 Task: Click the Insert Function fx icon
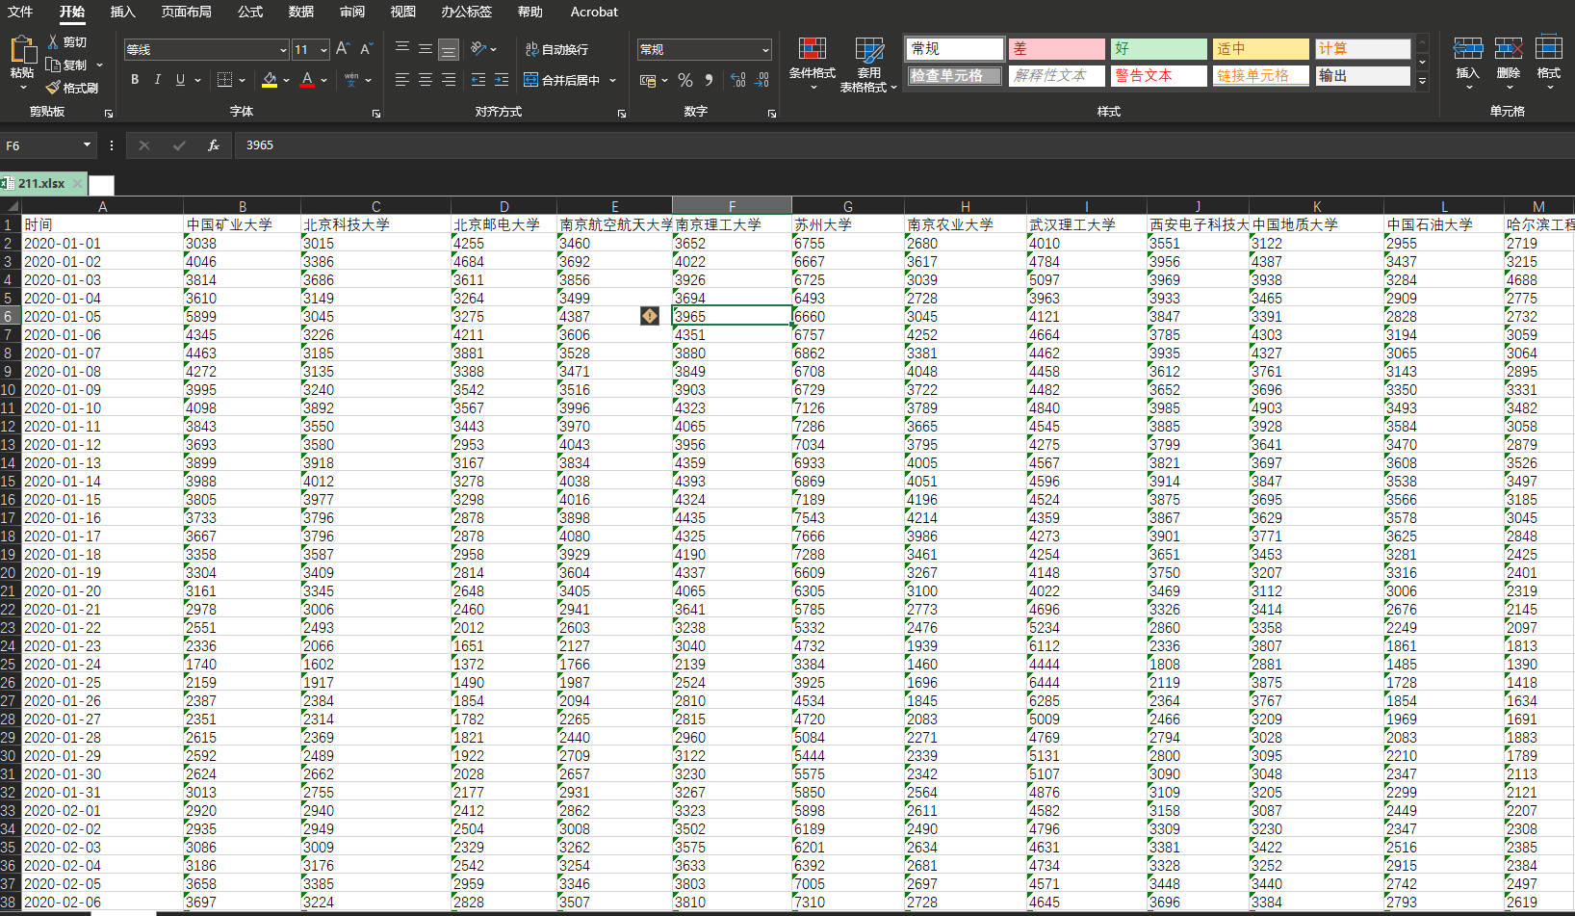pyautogui.click(x=214, y=145)
